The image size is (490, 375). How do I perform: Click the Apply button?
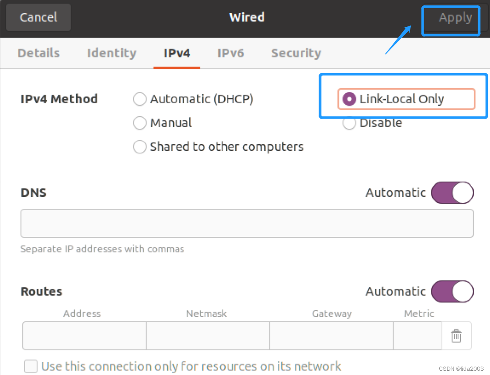point(455,17)
